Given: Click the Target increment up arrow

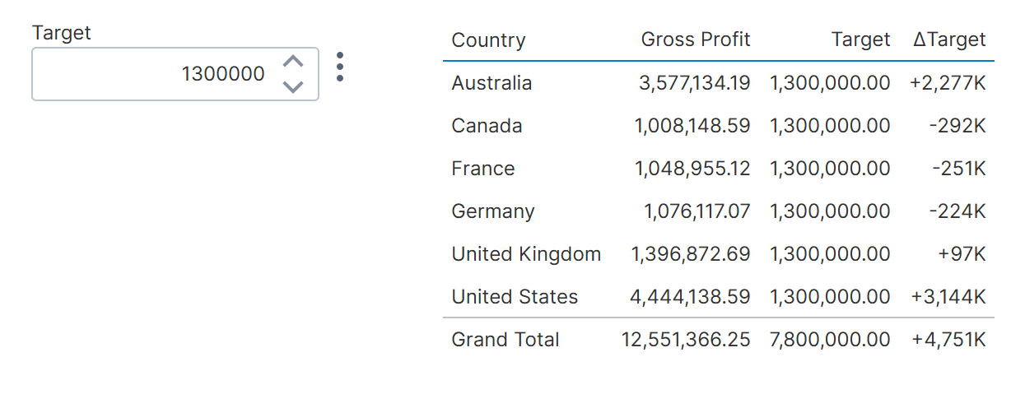Looking at the screenshot, I should (x=293, y=62).
